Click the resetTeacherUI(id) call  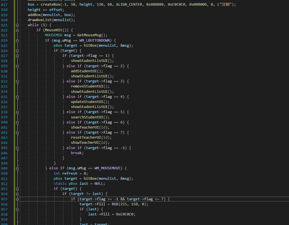91,138
